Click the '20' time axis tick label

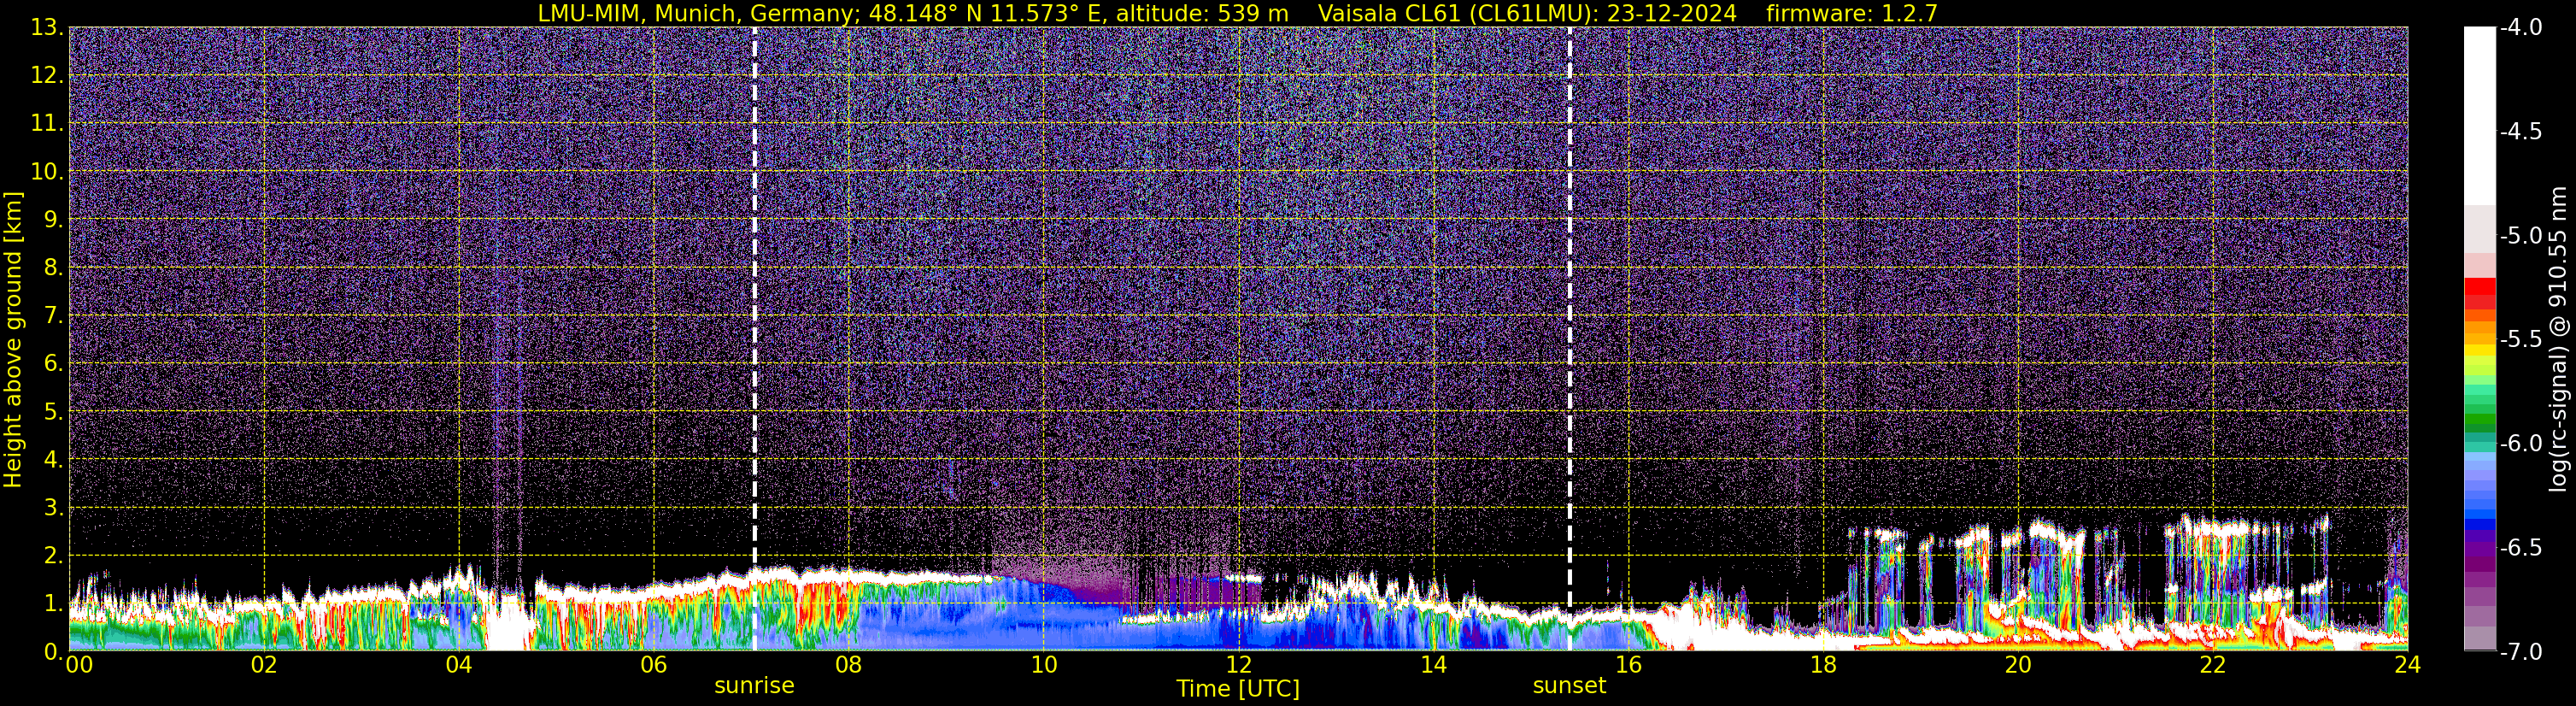[2018, 665]
